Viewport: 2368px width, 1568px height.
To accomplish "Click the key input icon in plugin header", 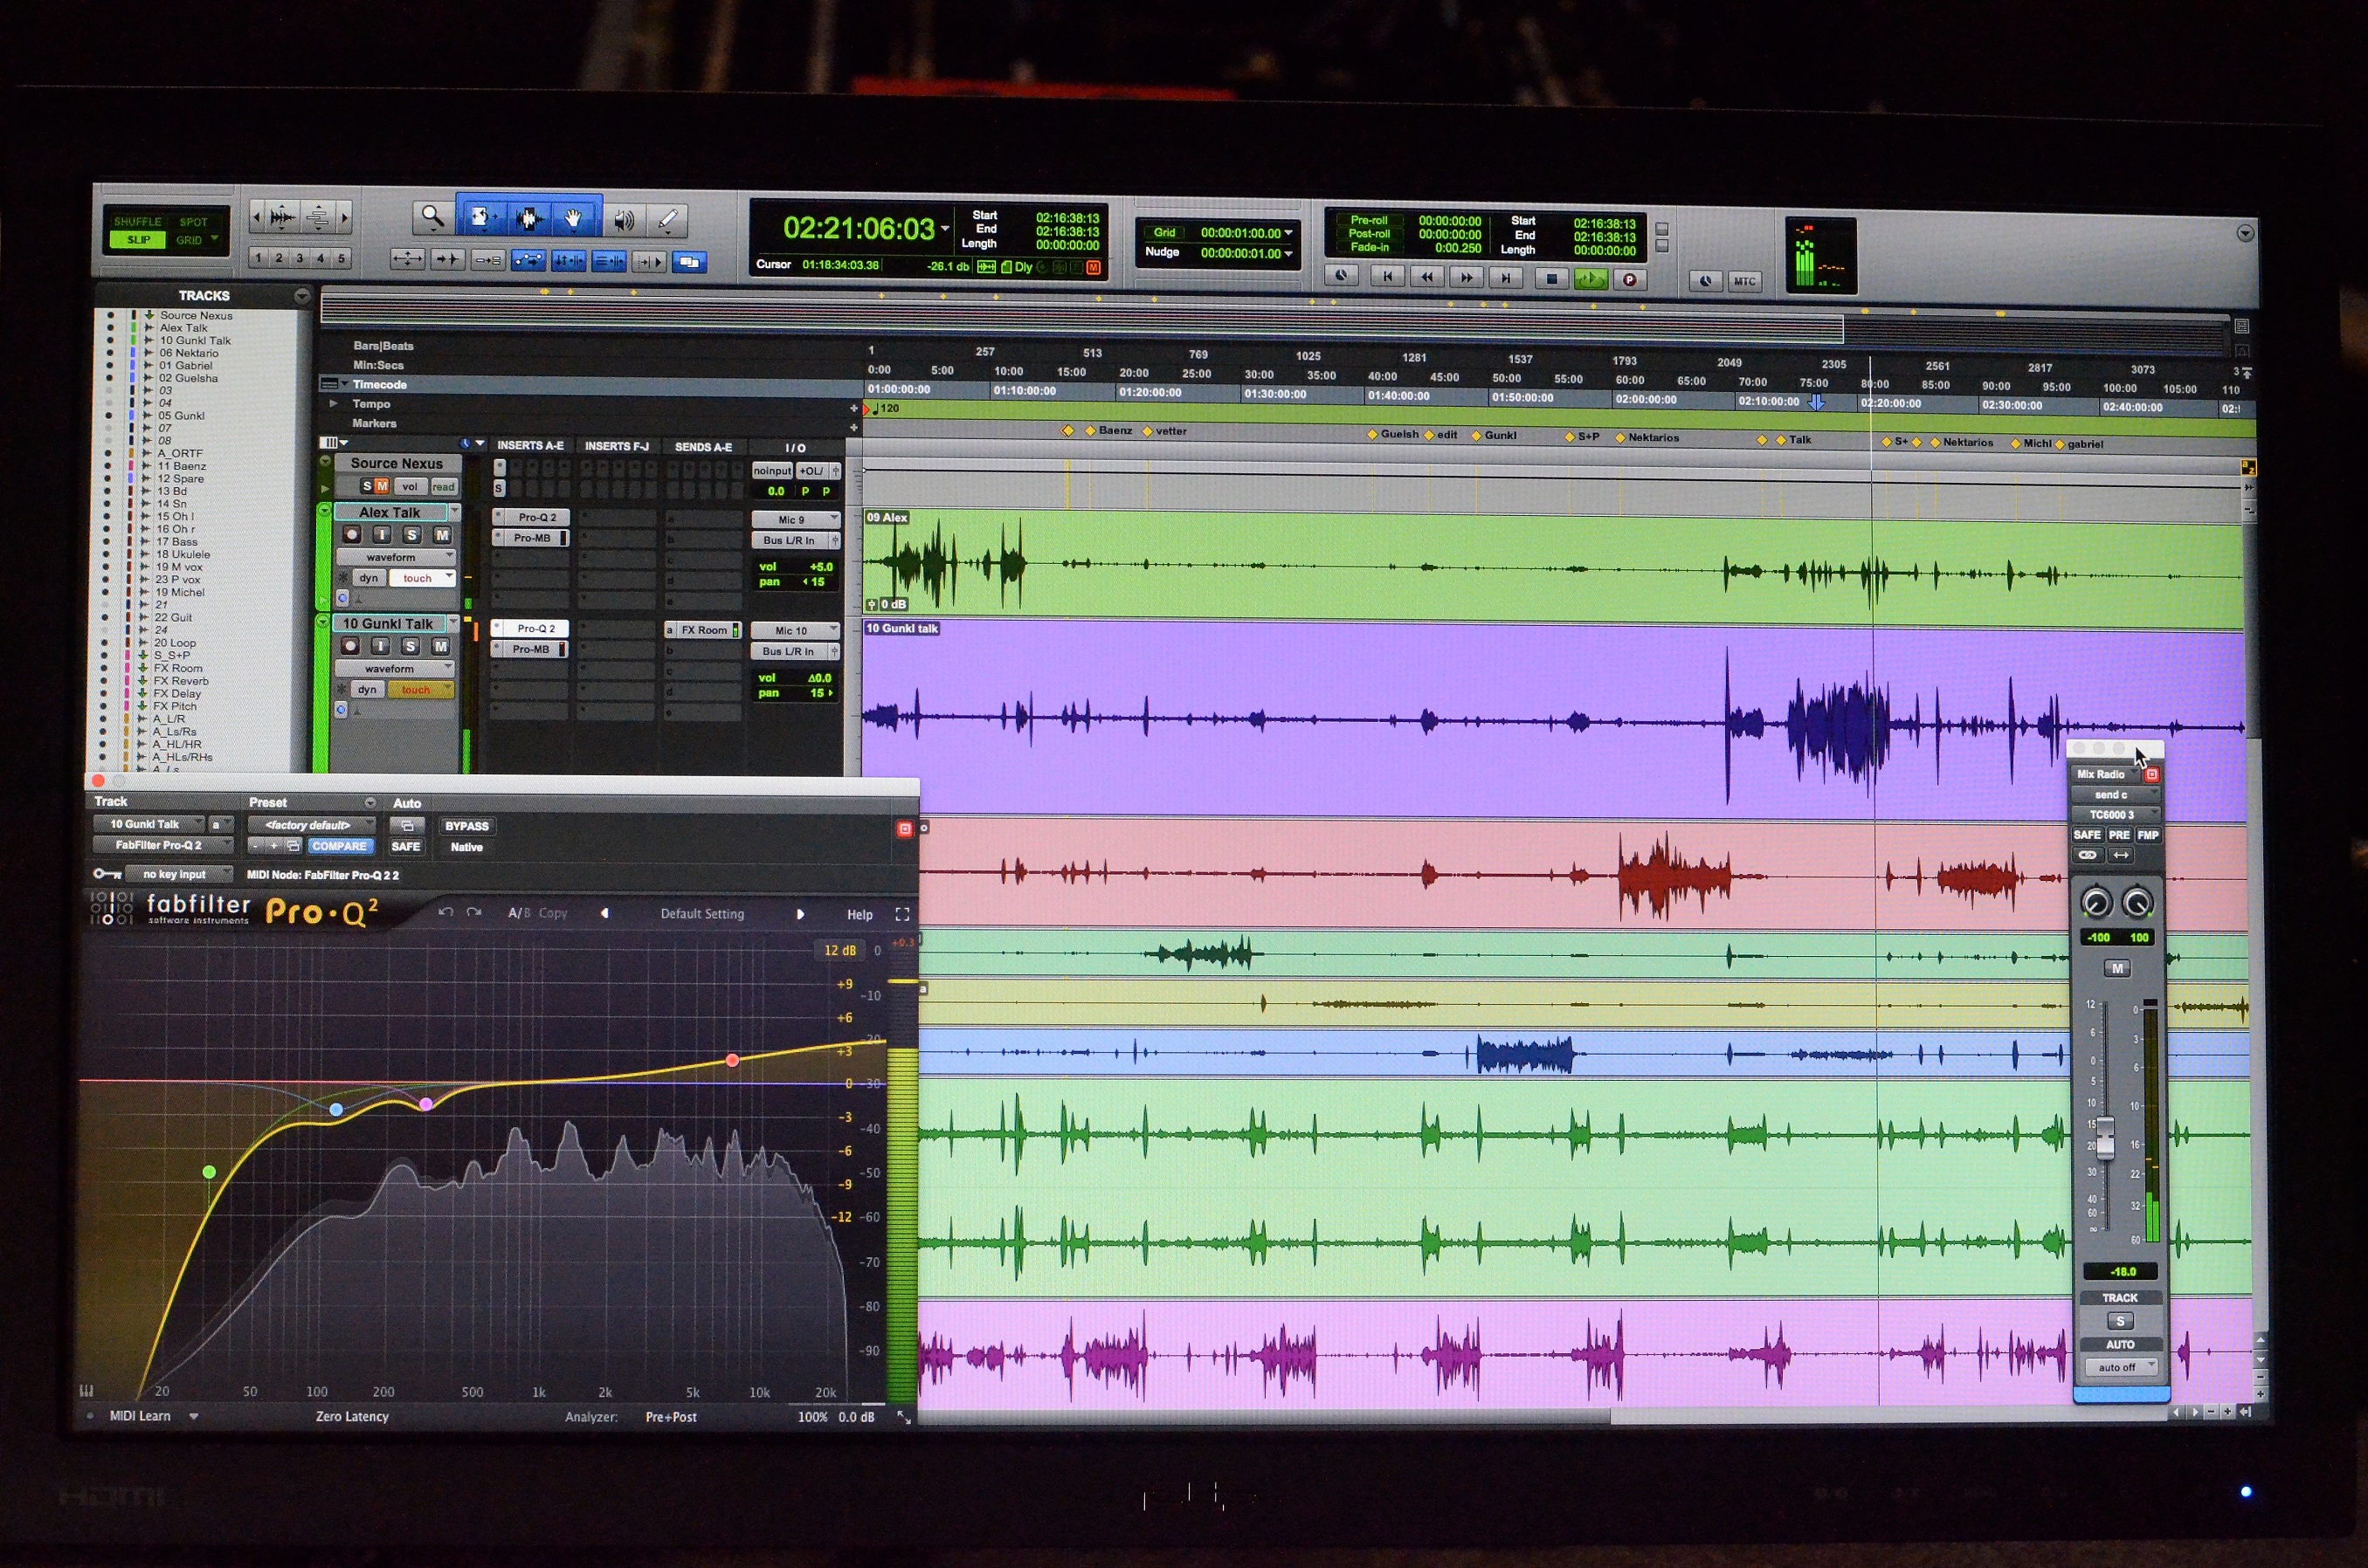I will click(107, 873).
